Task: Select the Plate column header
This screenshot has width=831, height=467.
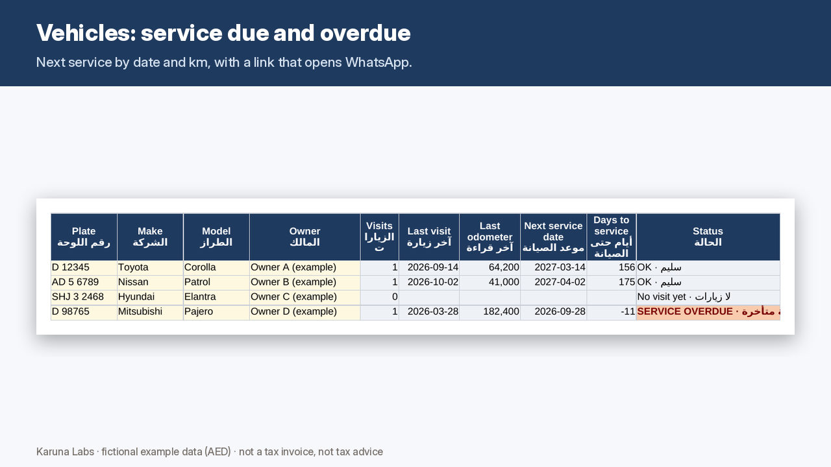Action: [x=84, y=237]
